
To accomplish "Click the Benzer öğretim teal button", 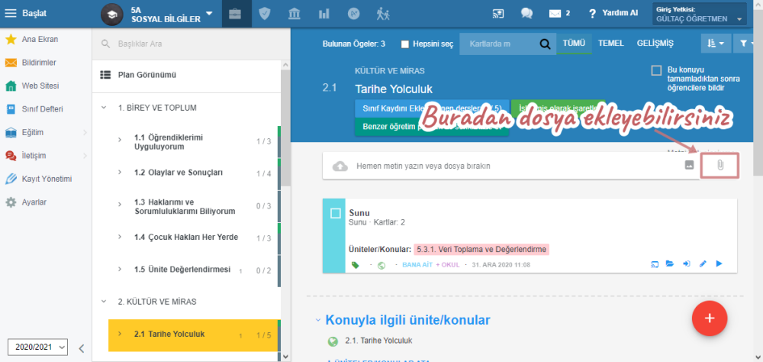I will point(432,127).
